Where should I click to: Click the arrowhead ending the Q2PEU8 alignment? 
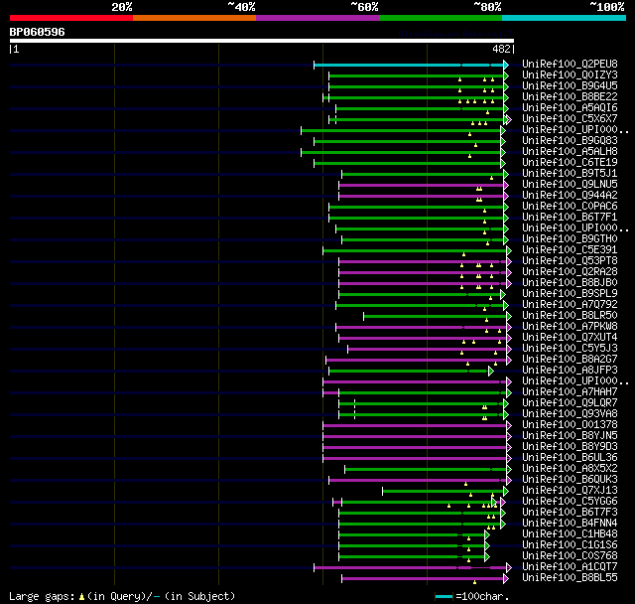click(506, 65)
